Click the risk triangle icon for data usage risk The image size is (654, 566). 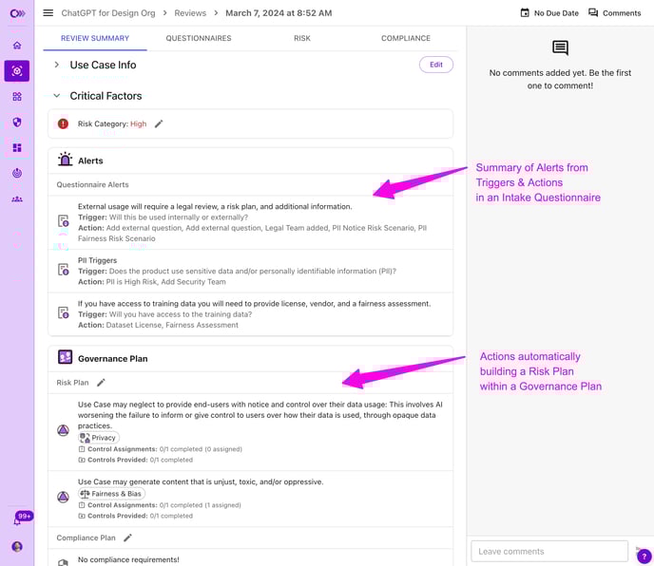[x=63, y=430]
